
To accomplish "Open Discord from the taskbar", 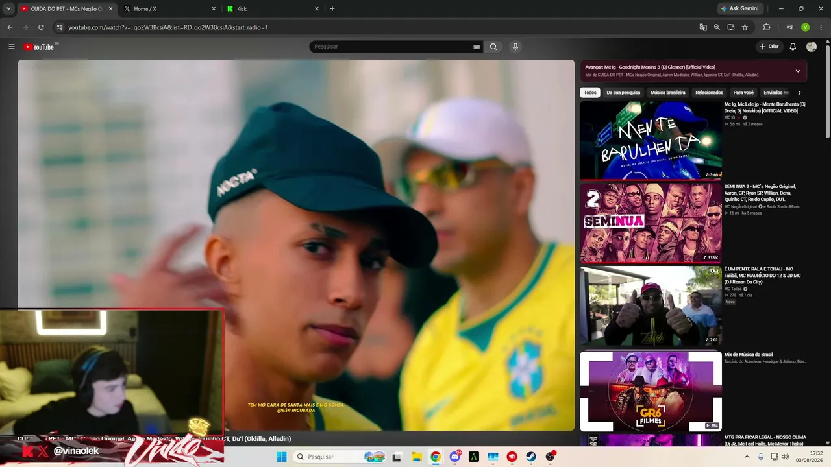I will click(x=455, y=457).
